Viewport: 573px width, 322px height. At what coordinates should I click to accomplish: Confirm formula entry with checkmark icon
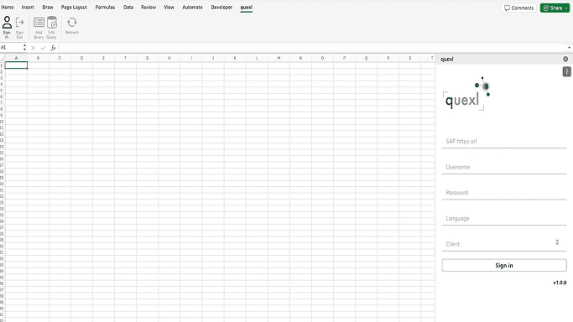coord(43,48)
